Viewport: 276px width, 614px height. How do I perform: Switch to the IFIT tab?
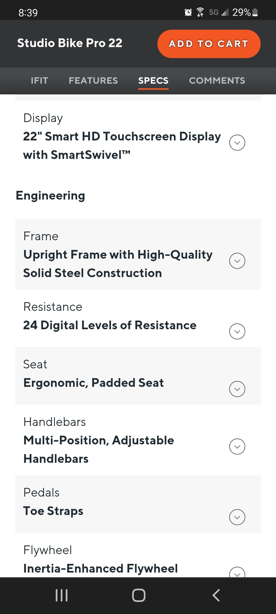39,81
